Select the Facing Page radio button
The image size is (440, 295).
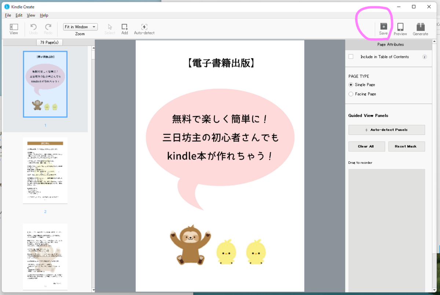coord(351,94)
